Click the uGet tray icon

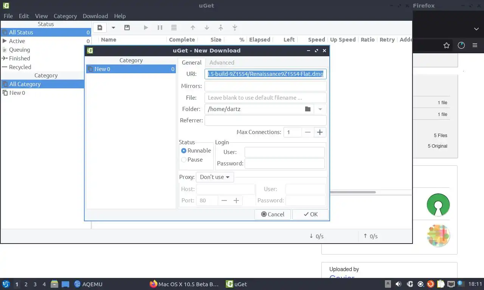coord(410,284)
